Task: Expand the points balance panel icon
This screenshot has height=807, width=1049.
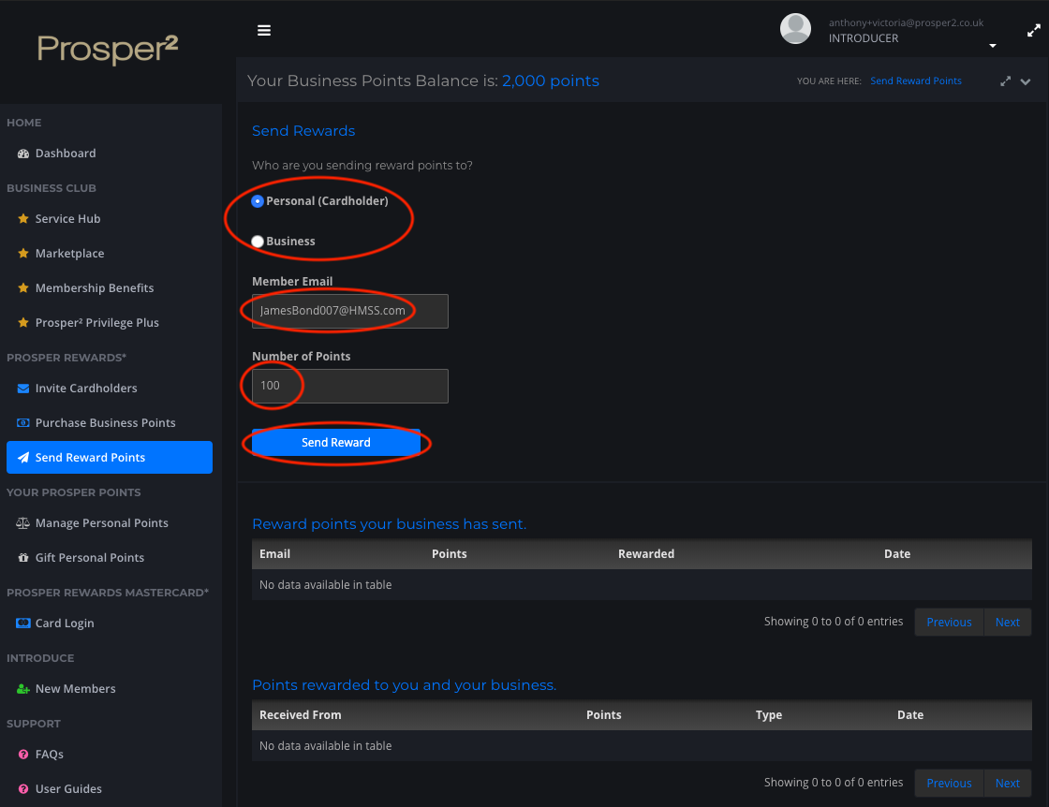Action: [1005, 81]
